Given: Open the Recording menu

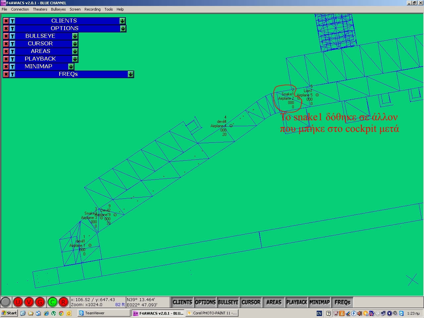Looking at the screenshot, I should (92, 9).
